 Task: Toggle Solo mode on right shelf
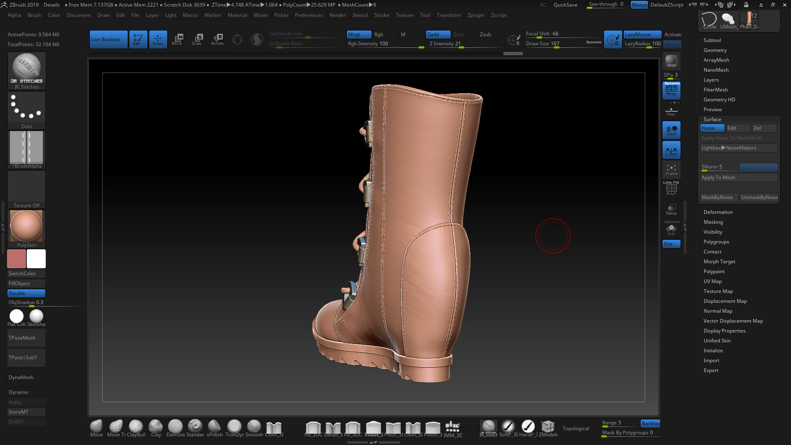(x=671, y=230)
